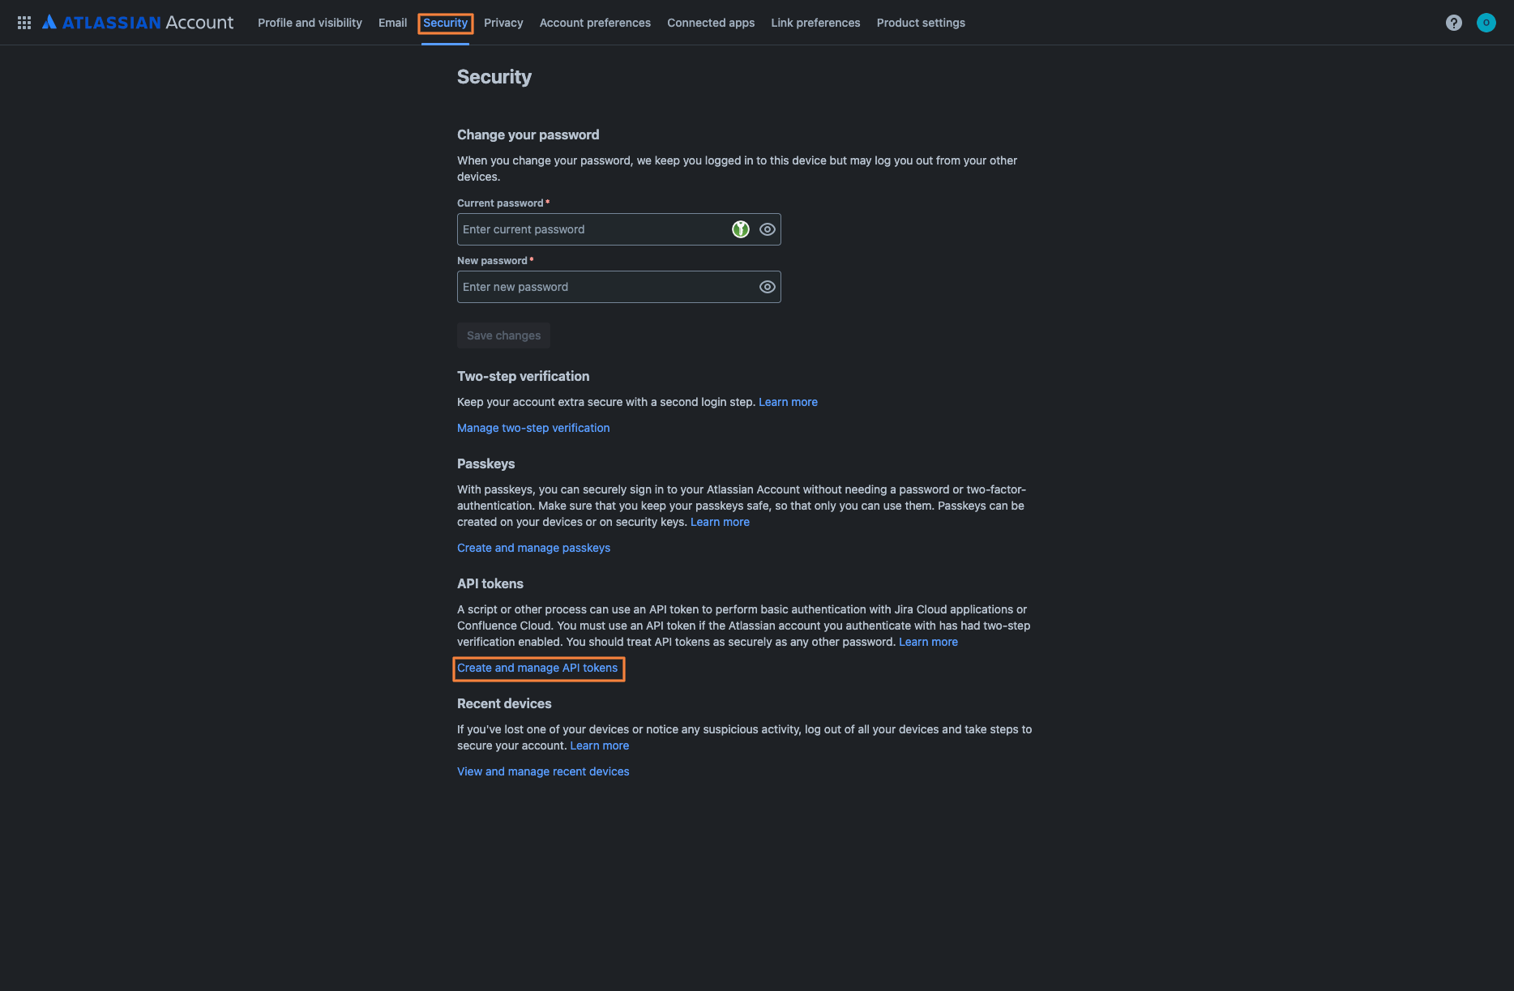Screen dimensions: 1514x991
Task: Show the new password
Action: click(766, 286)
